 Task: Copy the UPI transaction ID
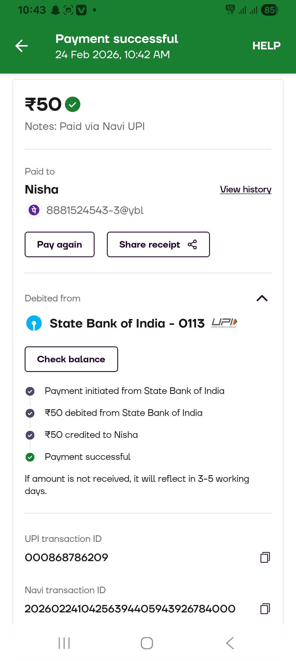265,557
